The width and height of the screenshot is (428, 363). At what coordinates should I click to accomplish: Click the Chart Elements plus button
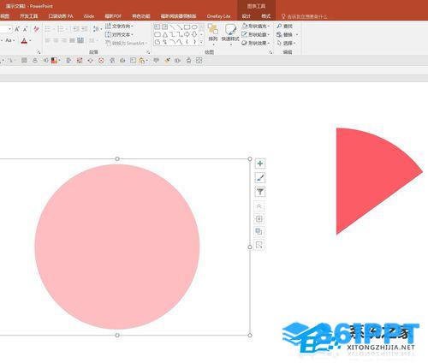[259, 164]
